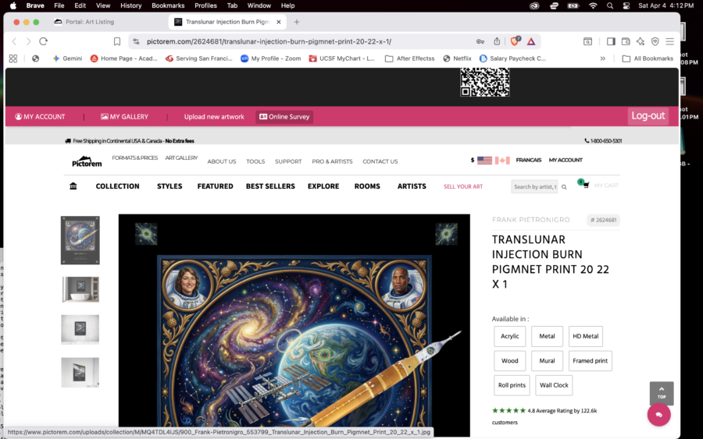Click the Pictorem logo

[x=87, y=161]
